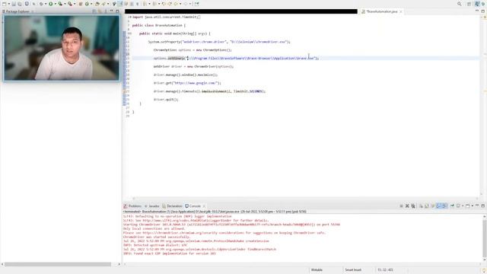This screenshot has width=487, height=274.
Task: Click the Save toolbar icon
Action: [x=14, y=4]
